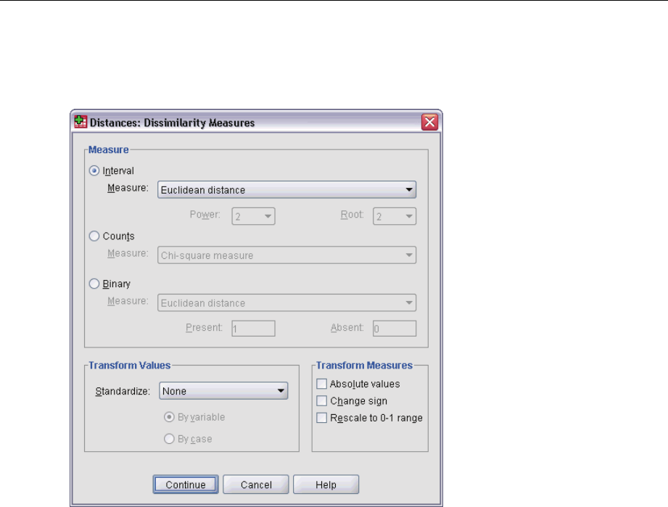Close the Dissimilarity Measures dialog
The image size is (668, 507).
coord(429,123)
